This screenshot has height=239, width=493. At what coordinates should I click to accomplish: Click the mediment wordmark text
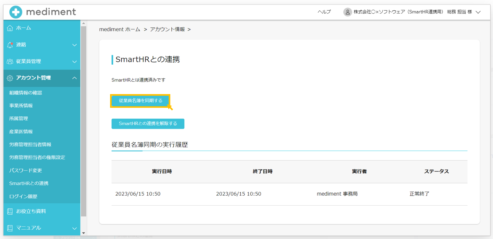pos(51,12)
